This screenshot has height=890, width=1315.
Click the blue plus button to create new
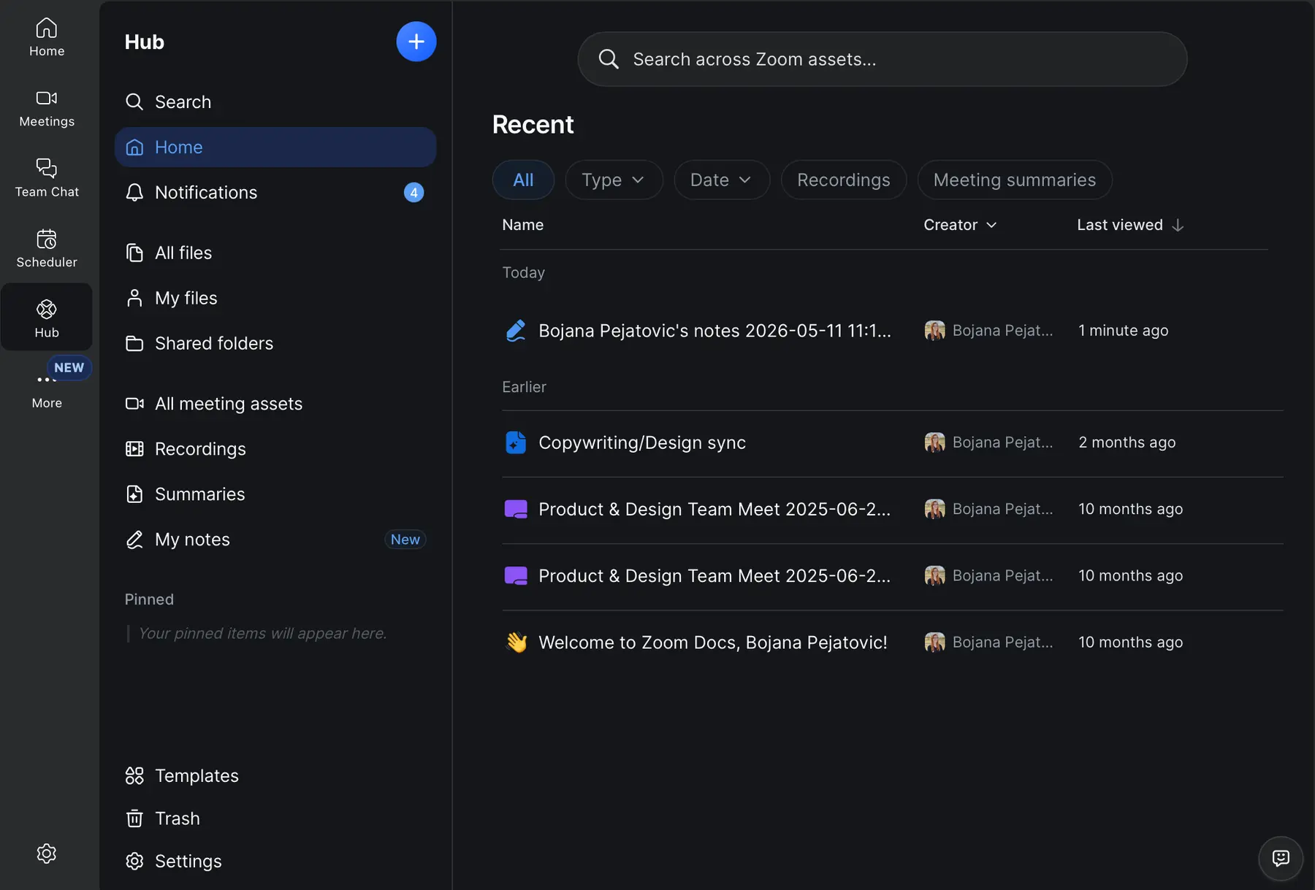click(416, 42)
